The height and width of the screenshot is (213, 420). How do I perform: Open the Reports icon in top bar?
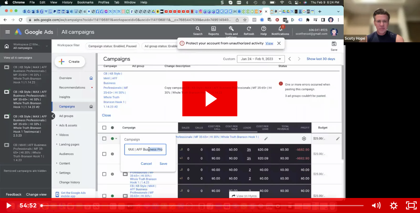[x=213, y=29]
